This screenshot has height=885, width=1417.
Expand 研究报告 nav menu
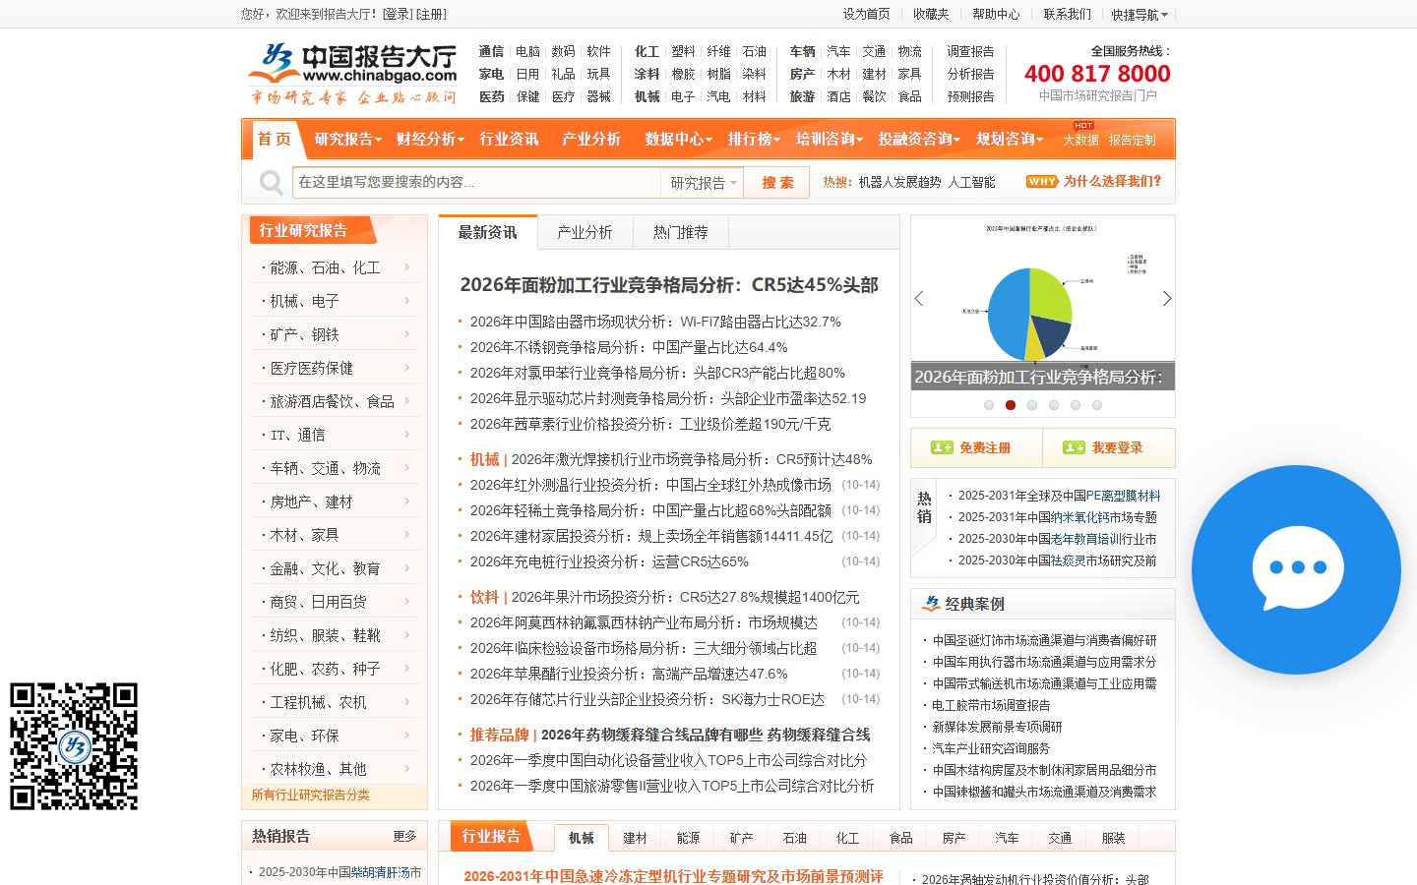(347, 140)
